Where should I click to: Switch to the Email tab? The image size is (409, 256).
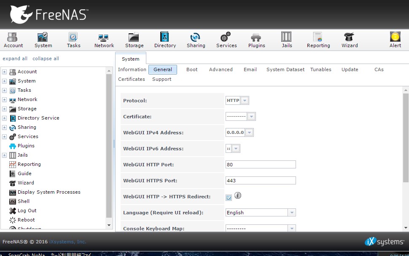point(250,69)
